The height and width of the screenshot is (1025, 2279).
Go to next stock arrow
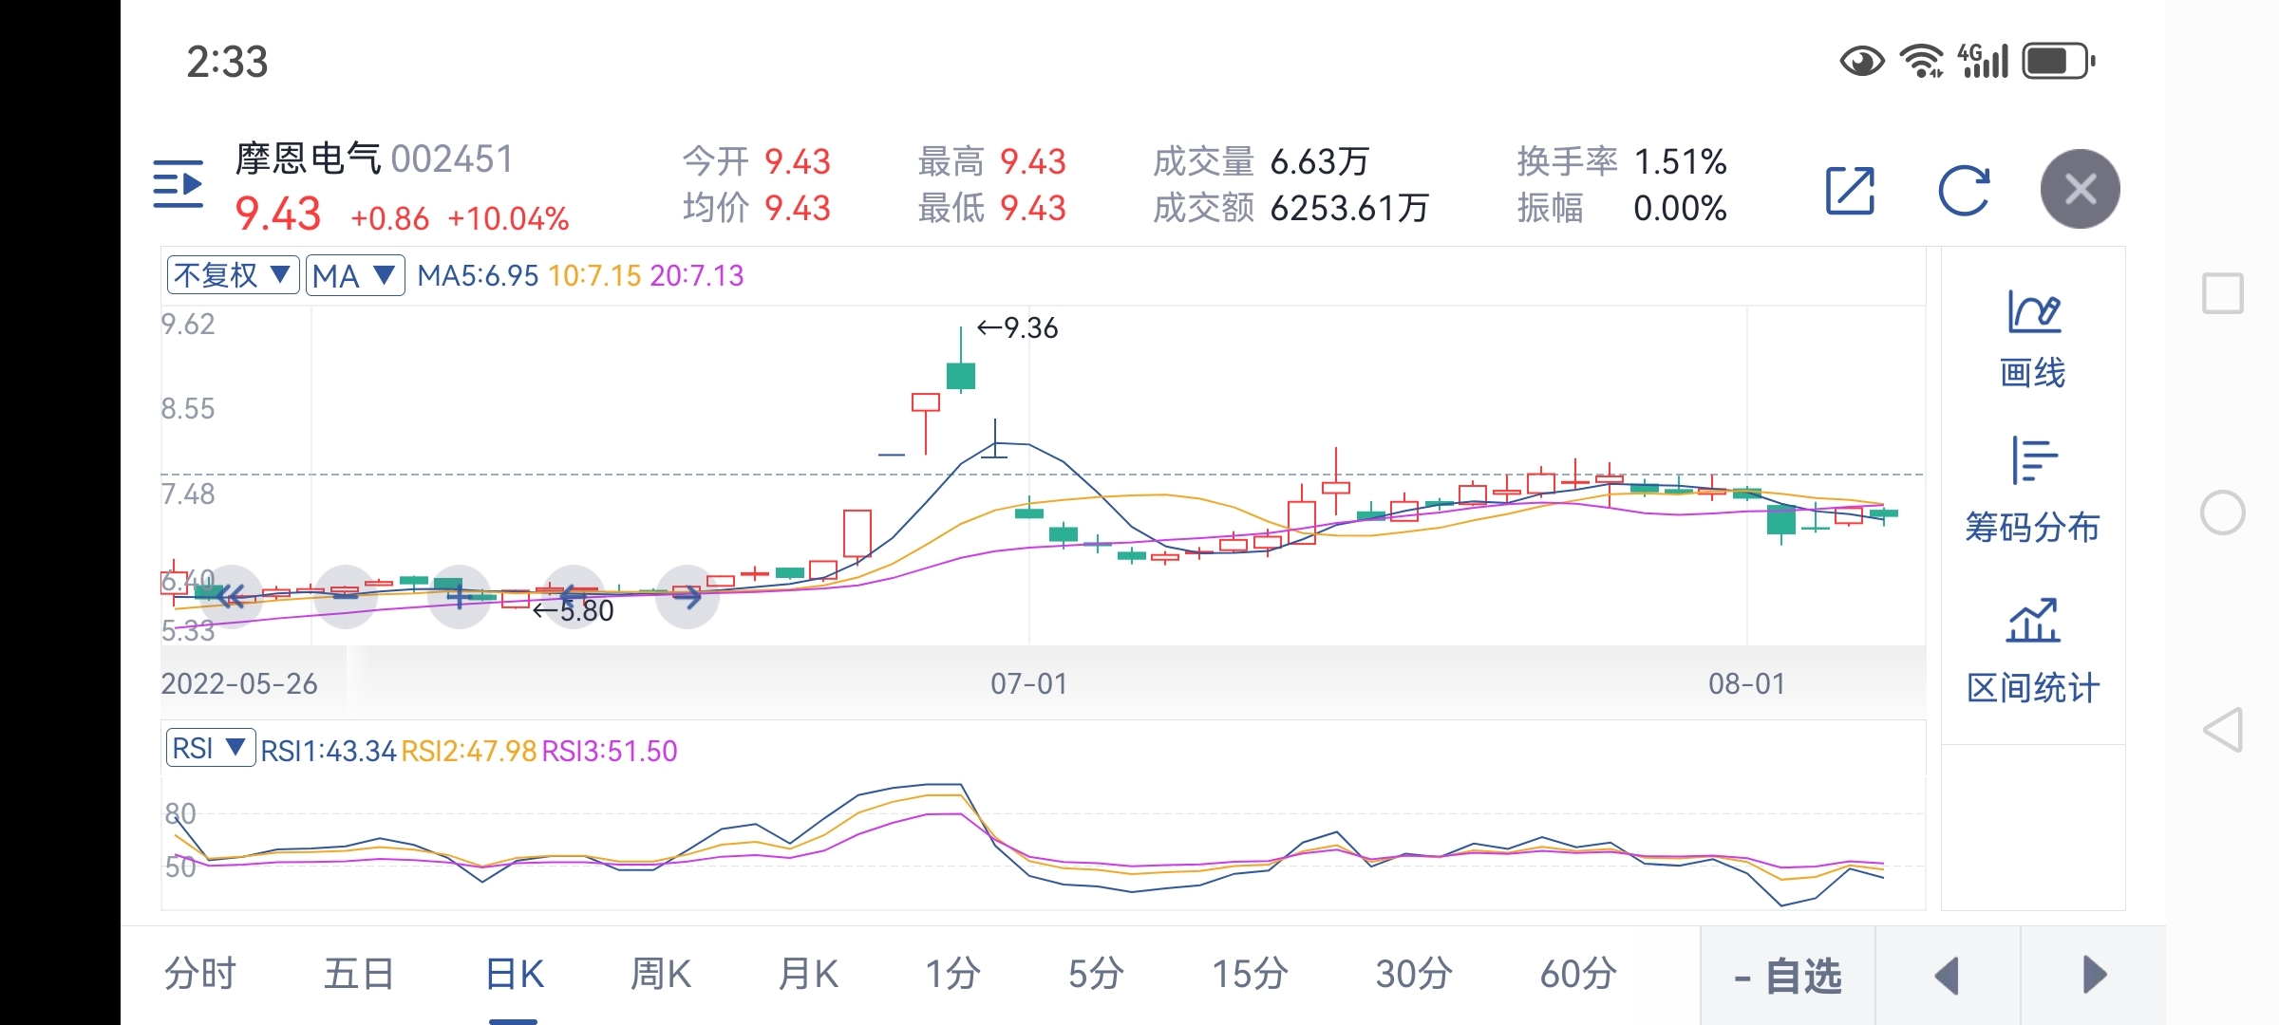[2094, 976]
